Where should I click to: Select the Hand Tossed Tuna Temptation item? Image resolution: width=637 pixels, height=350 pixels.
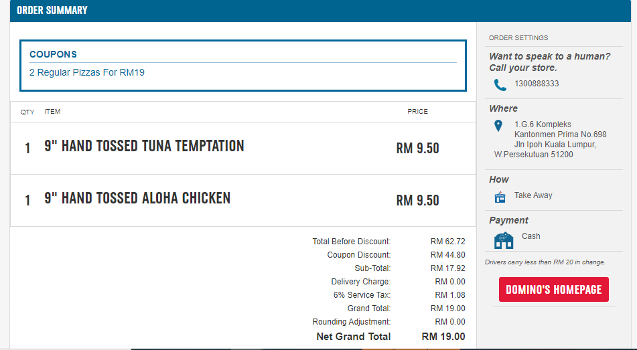point(144,146)
